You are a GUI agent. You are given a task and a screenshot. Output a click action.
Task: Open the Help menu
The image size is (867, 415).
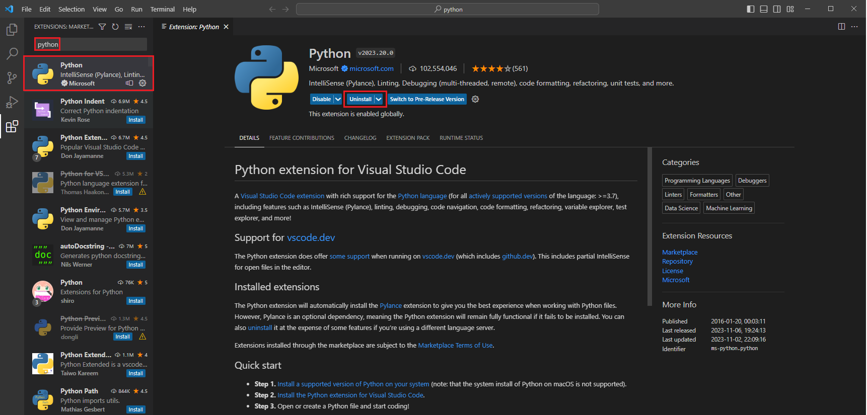189,9
